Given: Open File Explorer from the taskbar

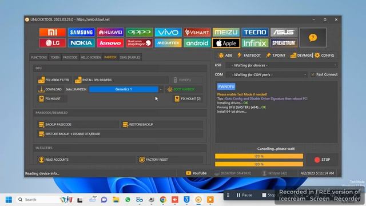Looking at the screenshot, I should (x=116, y=200).
